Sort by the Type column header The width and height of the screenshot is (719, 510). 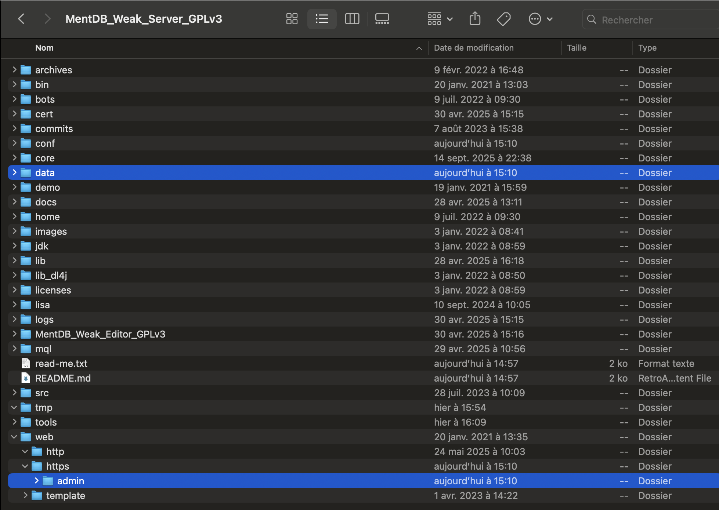[x=647, y=48]
